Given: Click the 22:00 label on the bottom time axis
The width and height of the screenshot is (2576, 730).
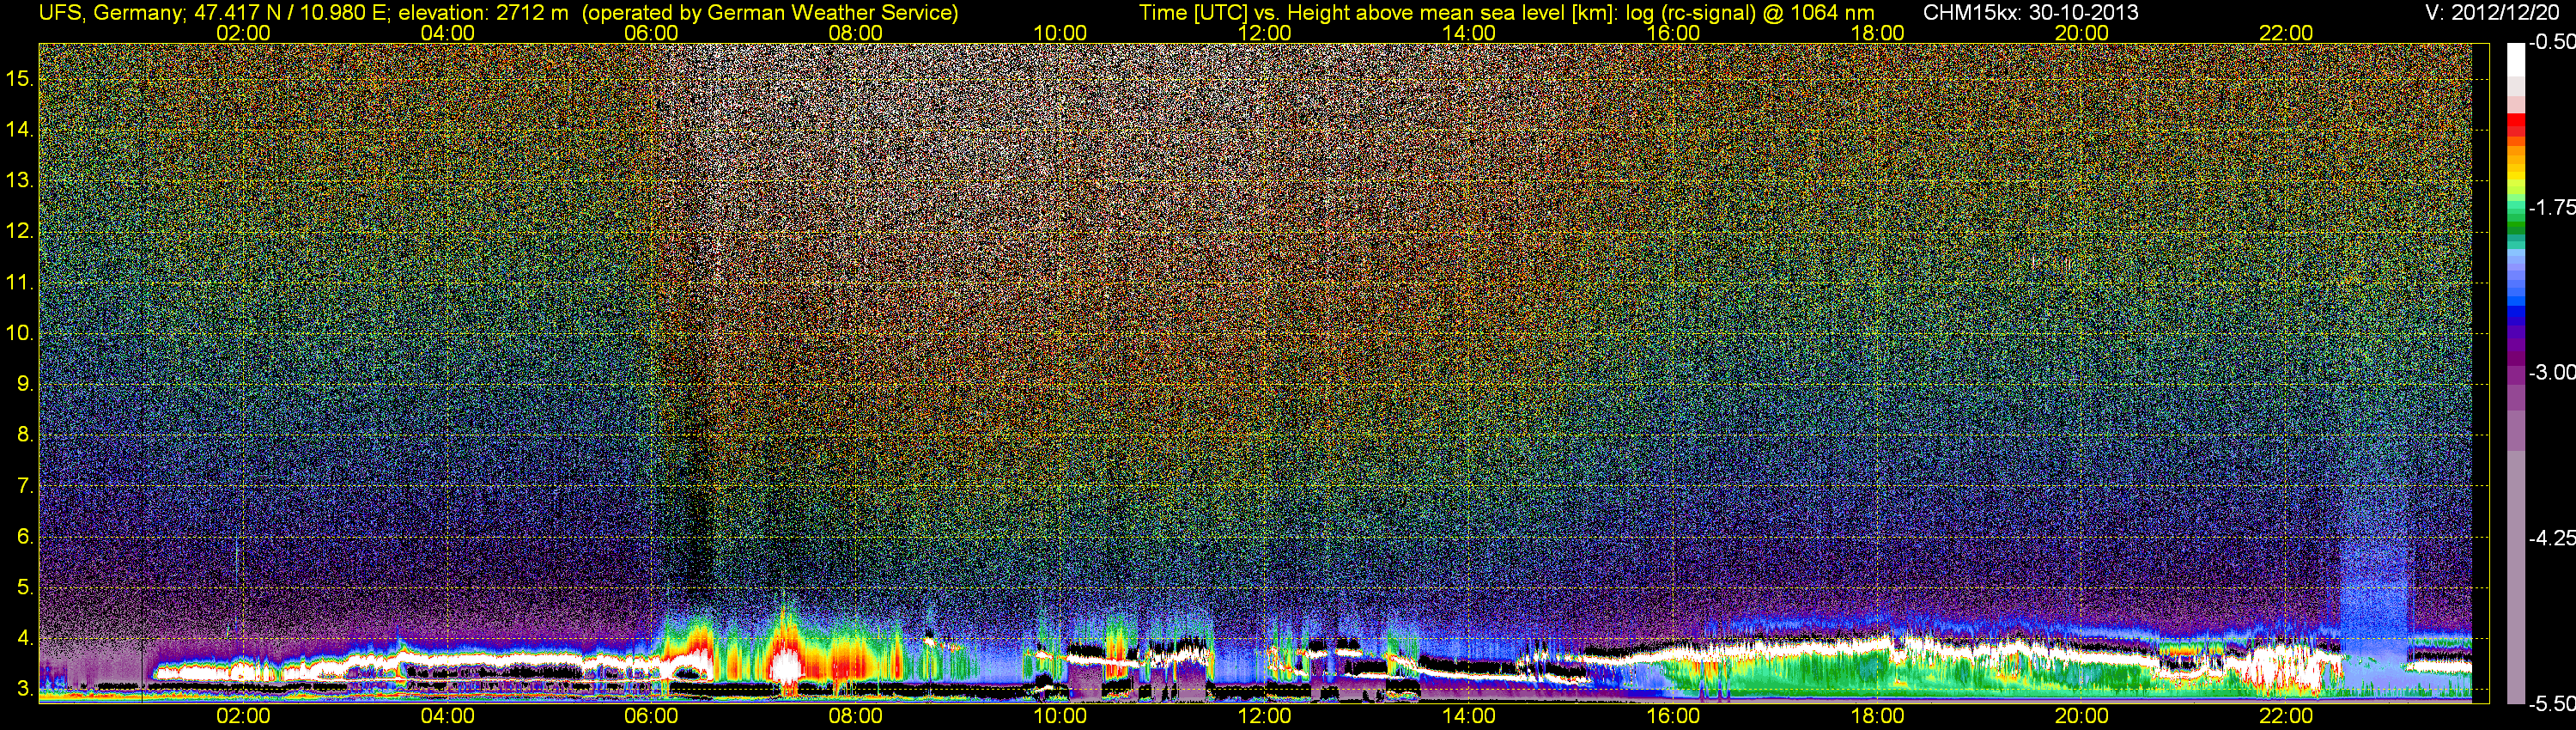Looking at the screenshot, I should [x=2286, y=716].
